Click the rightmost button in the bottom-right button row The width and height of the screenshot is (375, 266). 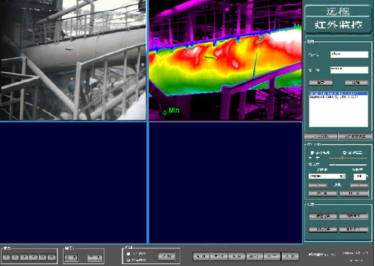pos(290,256)
